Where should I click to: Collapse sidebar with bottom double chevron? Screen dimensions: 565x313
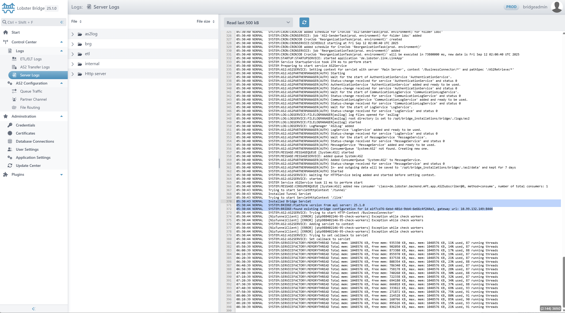click(34, 309)
